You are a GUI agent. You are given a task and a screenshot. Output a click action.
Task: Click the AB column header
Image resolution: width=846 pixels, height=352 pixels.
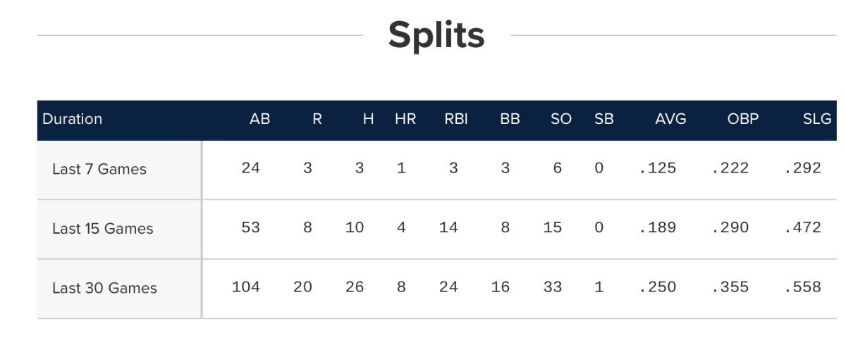coord(259,119)
